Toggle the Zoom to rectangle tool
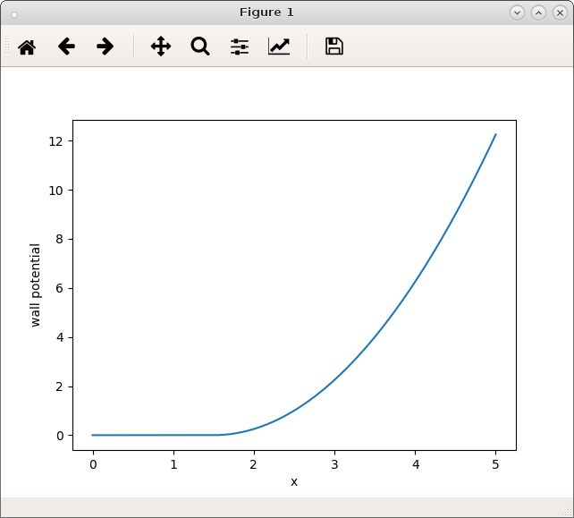574x518 pixels. [x=200, y=47]
